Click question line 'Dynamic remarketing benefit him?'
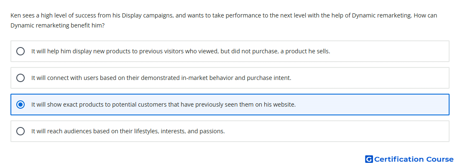Screen dimensions: 460x167 pyautogui.click(x=58, y=25)
